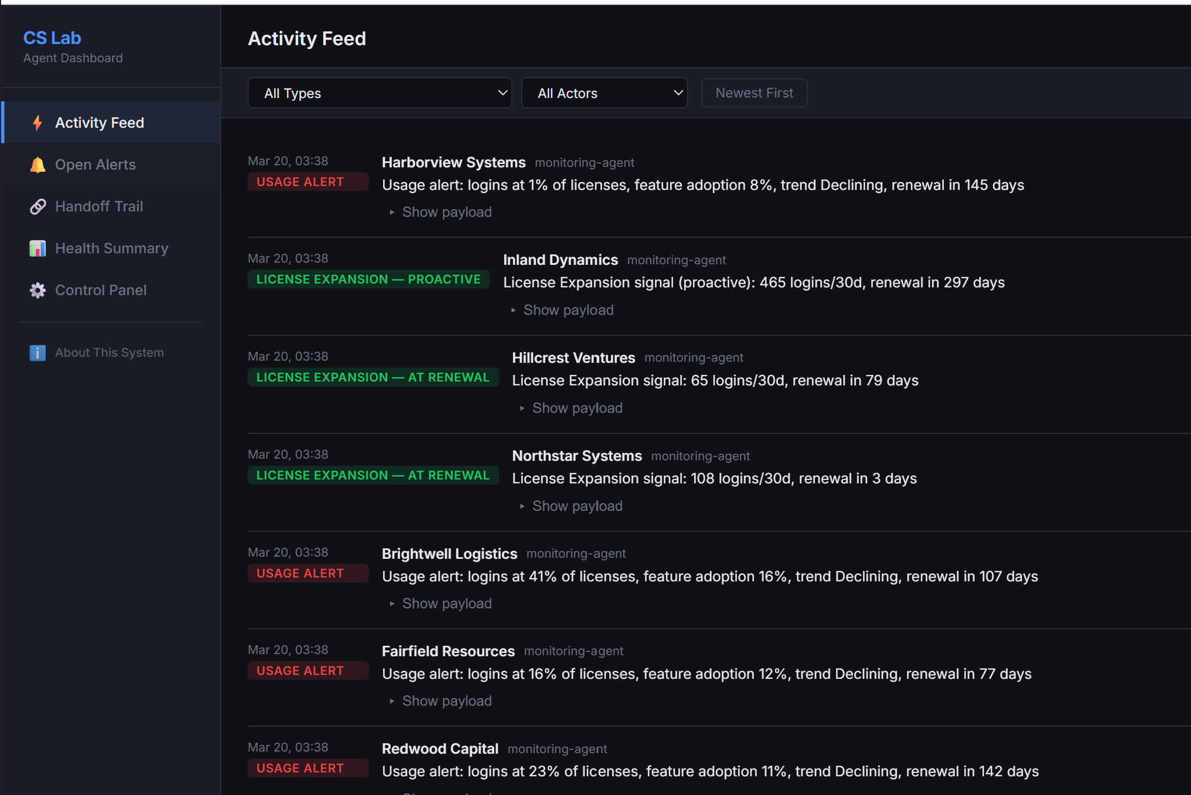The image size is (1191, 795).
Task: Click the USAGE ALERT badge for Brightwell Logistics
Action: [308, 573]
